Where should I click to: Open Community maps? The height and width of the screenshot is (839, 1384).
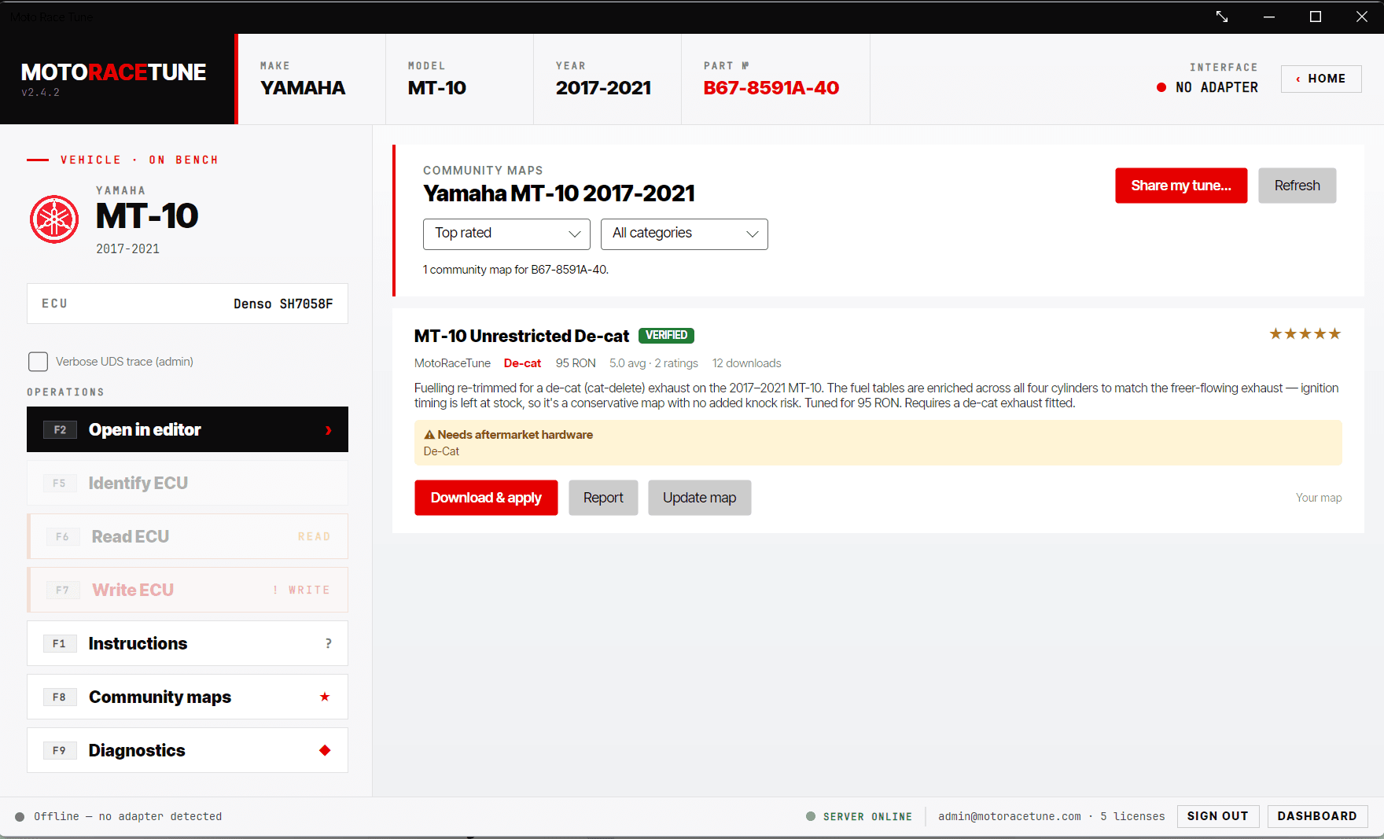pos(187,697)
